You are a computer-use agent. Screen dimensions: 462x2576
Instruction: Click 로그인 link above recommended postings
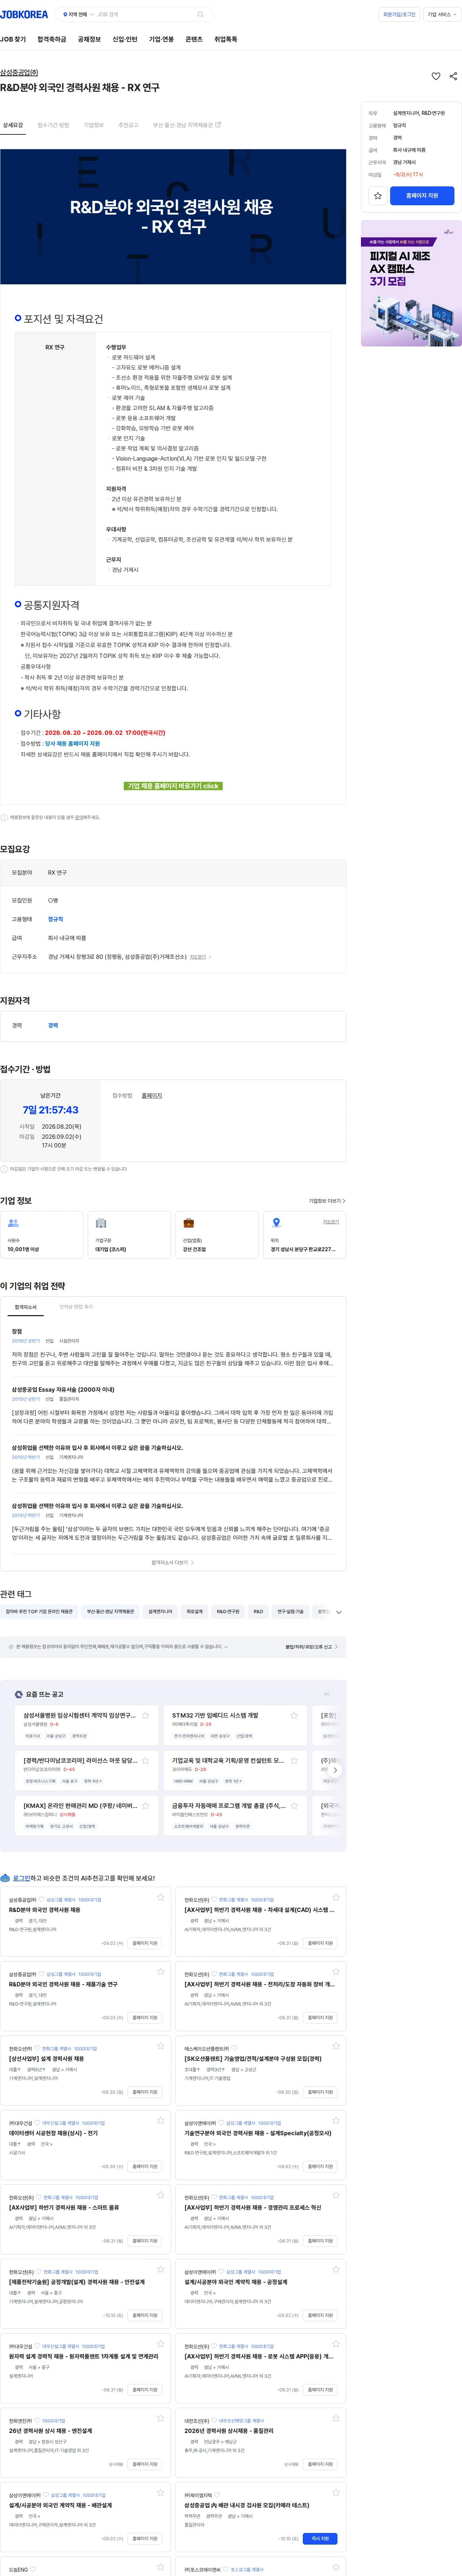21,1878
